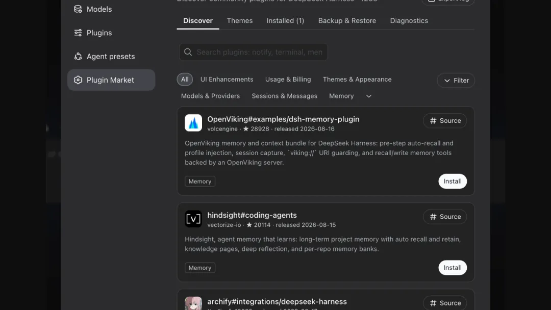Switch to the Themes tab

(240, 21)
